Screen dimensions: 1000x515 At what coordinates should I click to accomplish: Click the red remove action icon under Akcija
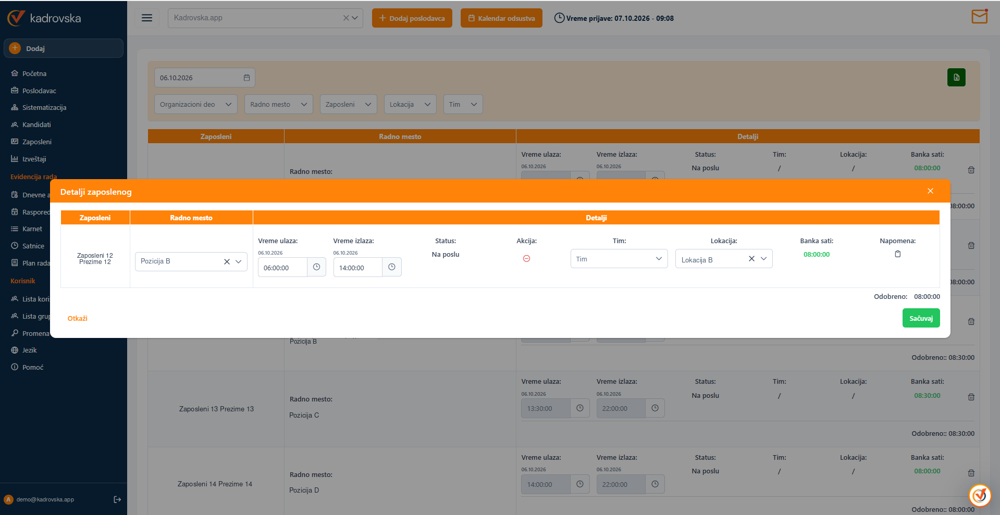click(526, 259)
